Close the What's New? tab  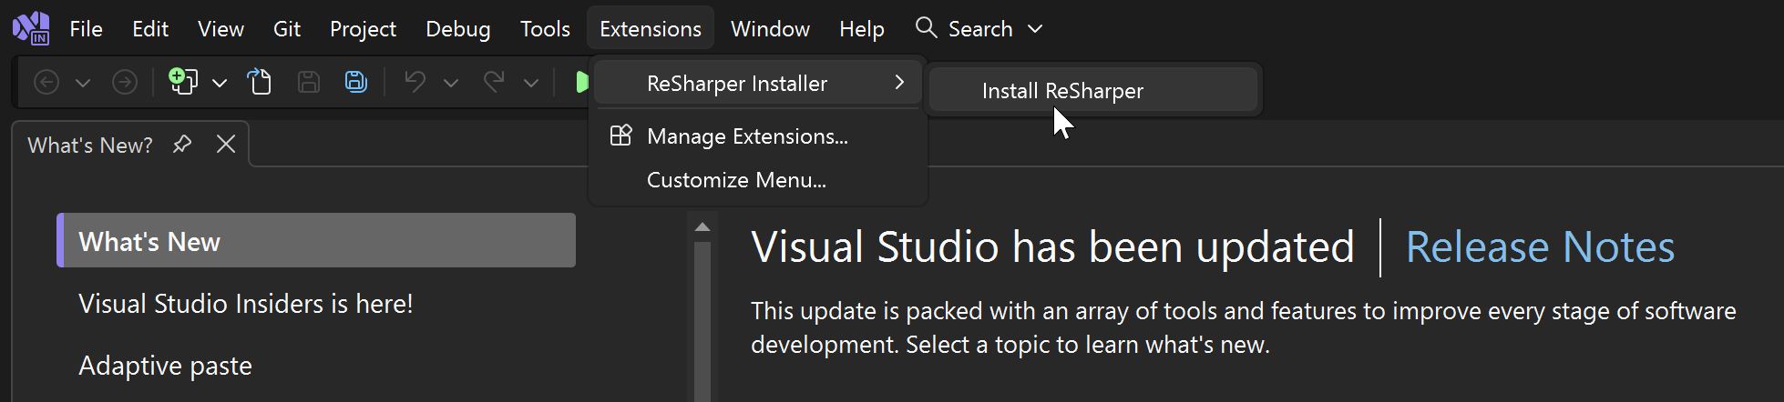coord(226,144)
